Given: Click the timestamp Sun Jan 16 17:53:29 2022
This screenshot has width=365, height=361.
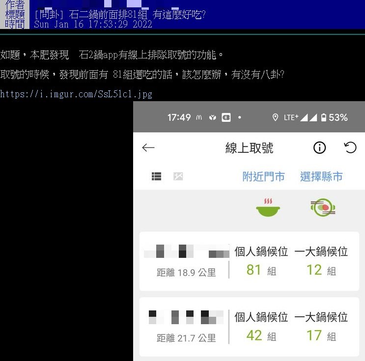Looking at the screenshot, I should [x=93, y=24].
